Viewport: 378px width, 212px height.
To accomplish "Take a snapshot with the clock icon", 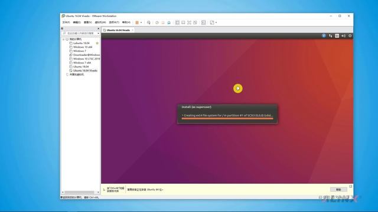I will coord(157,22).
